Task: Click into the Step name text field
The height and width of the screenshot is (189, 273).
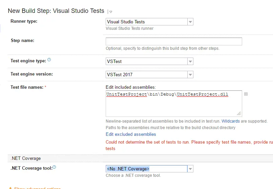Action: (x=174, y=41)
